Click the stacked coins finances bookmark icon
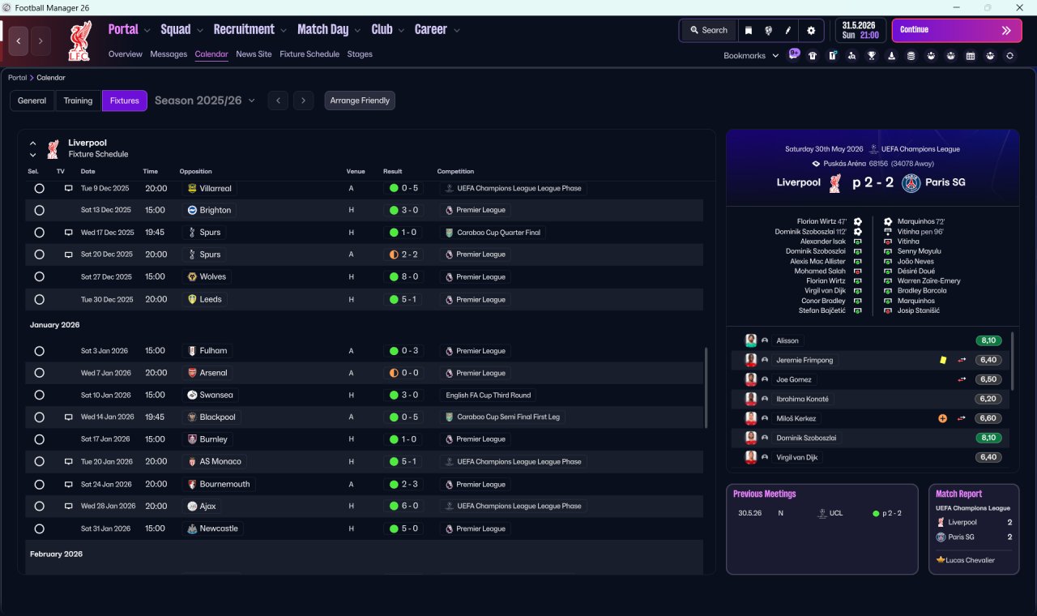Screen dimensions: 1037x616 pos(911,56)
